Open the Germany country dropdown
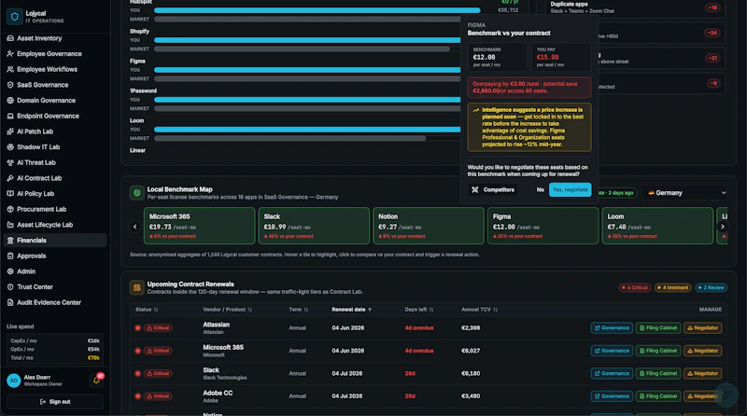 click(x=684, y=193)
